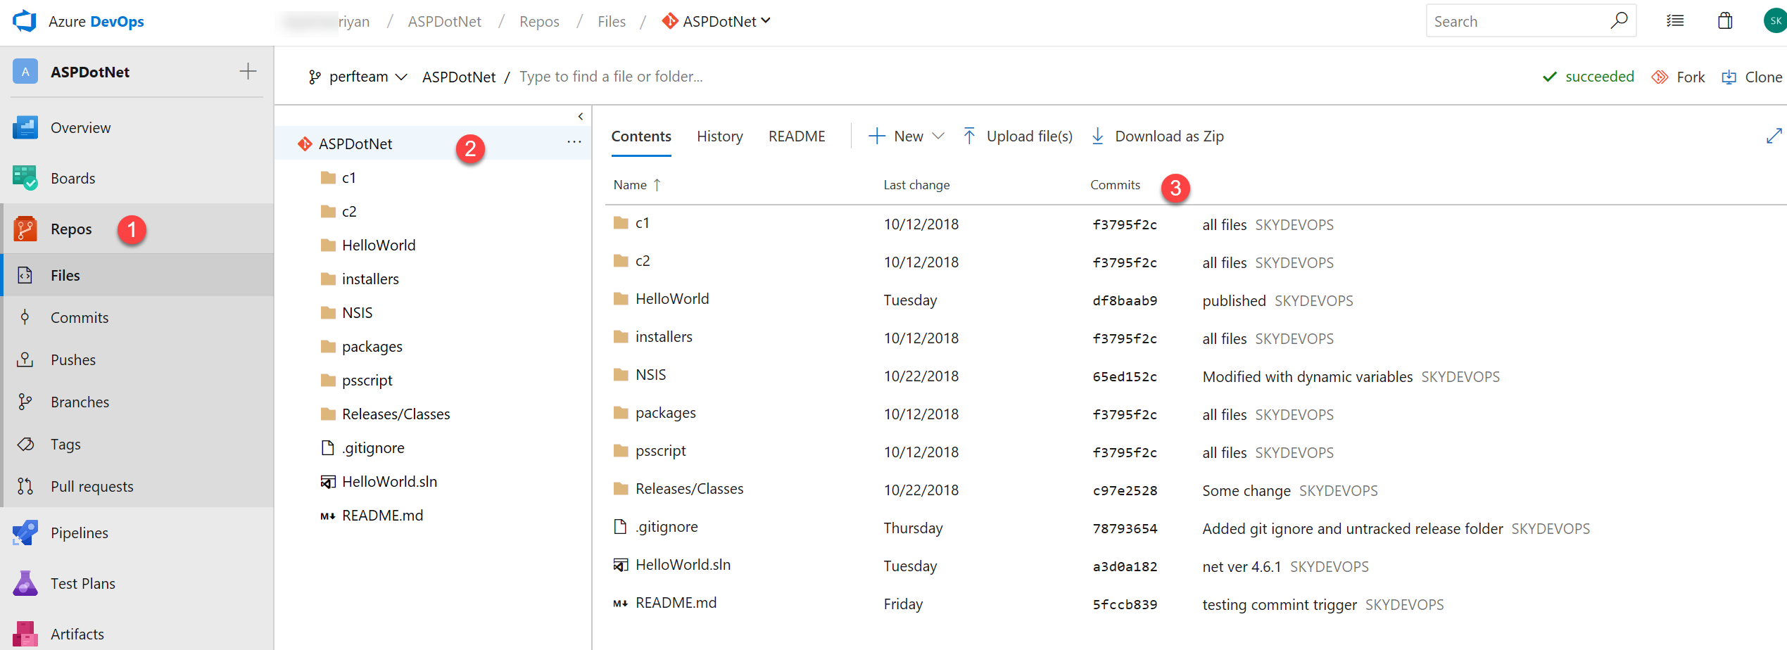This screenshot has height=650, width=1787.
Task: Click the Azure DevOps logo icon
Action: click(x=25, y=21)
